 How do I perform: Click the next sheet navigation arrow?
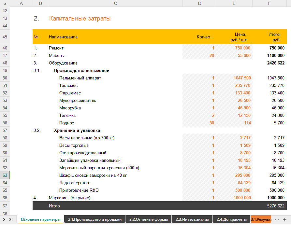coord(4,219)
